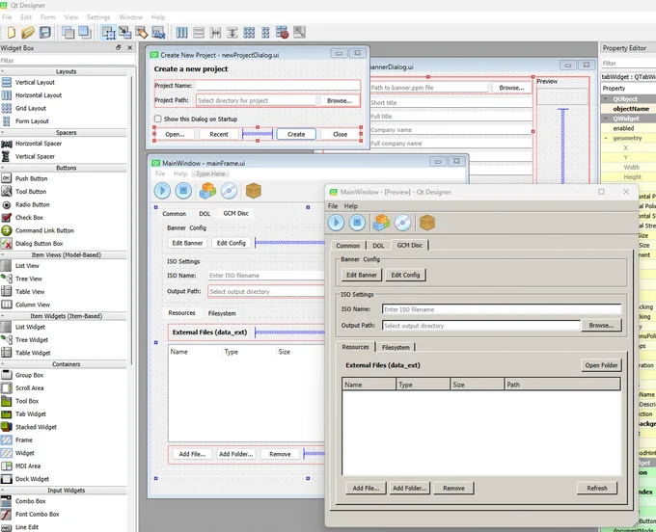Click Open Folder button in preview
Image resolution: width=656 pixels, height=532 pixels.
pyautogui.click(x=601, y=365)
